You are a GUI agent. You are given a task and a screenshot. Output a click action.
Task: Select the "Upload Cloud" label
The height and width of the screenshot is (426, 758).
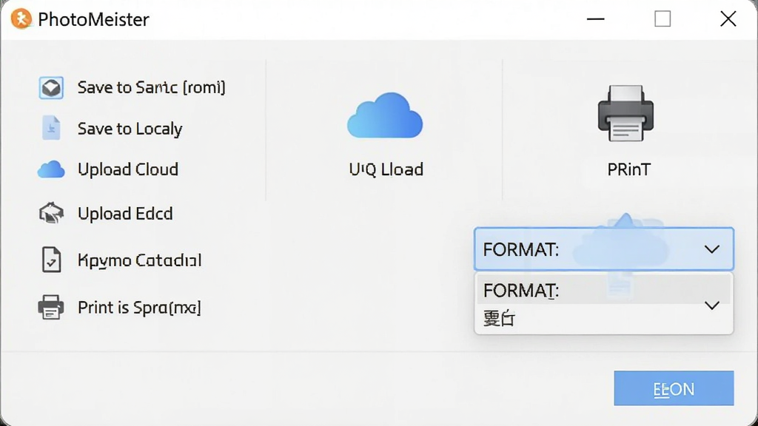click(128, 169)
